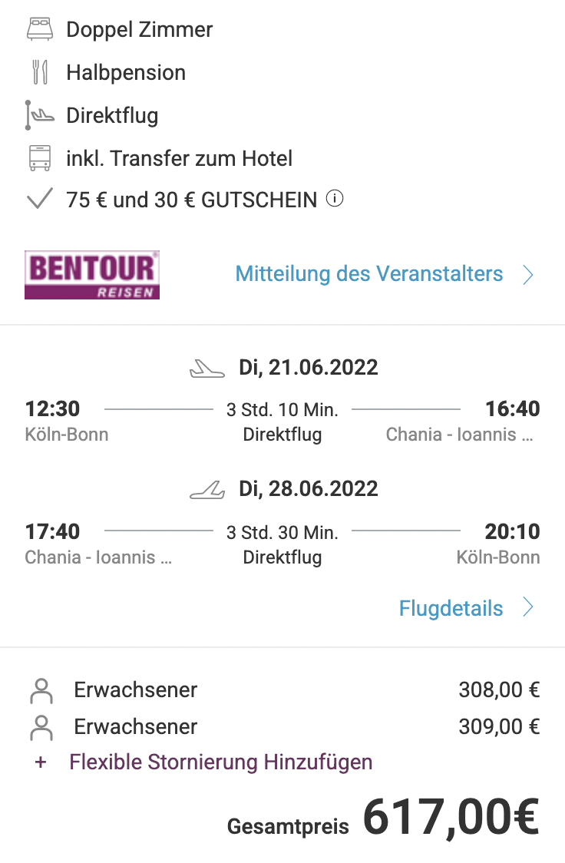Click the second Erwachsener person icon
565x863 pixels.
click(41, 728)
